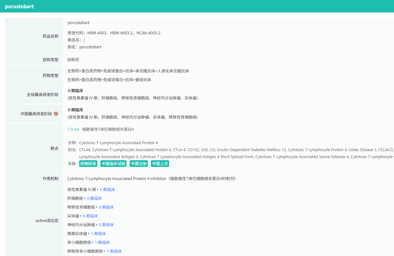This screenshot has width=394, height=256.
Task: Click the info icon beside 中国最高研发阶段
Action: coord(56,114)
